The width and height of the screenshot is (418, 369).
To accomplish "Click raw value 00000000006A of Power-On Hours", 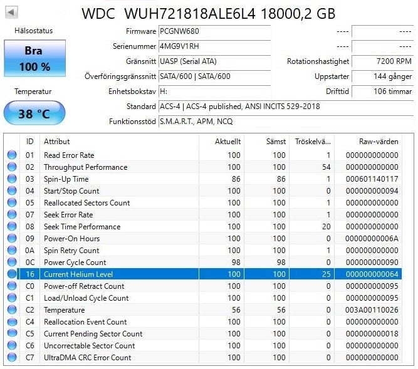I will 372,239.
